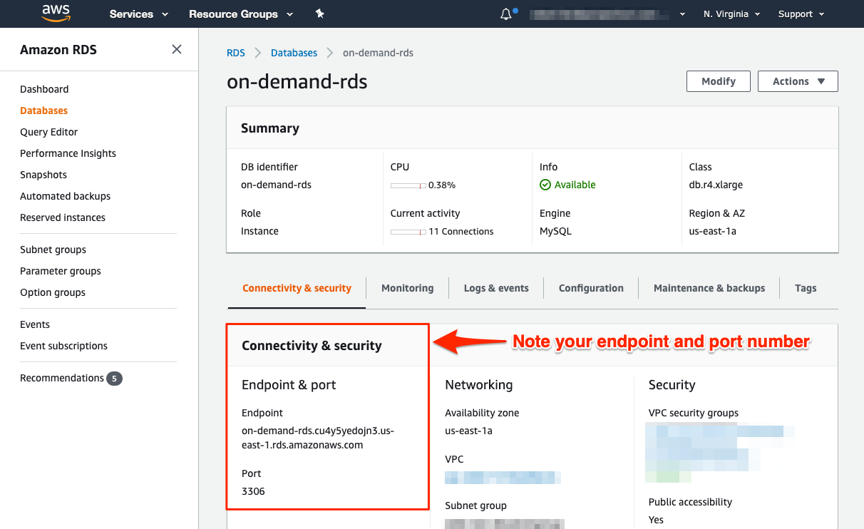This screenshot has height=529, width=864.
Task: Click the engine value MySQL
Action: [555, 231]
